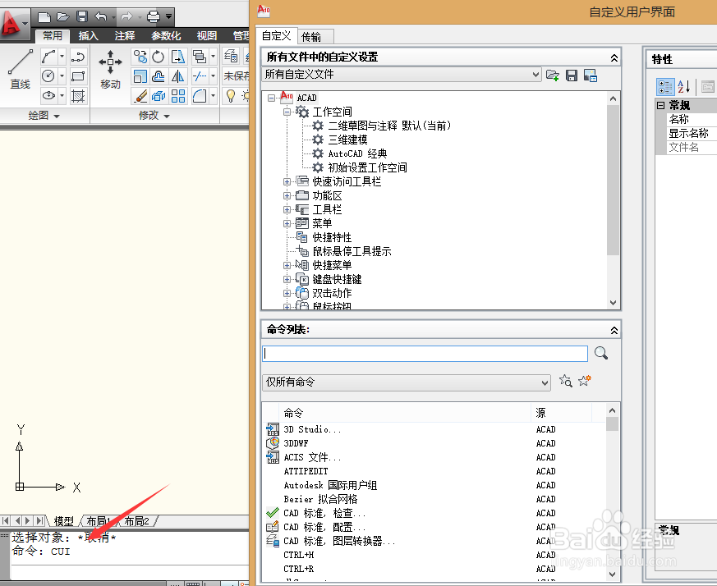Select the 三维建模 workspace item
The height and width of the screenshot is (586, 717).
click(348, 140)
